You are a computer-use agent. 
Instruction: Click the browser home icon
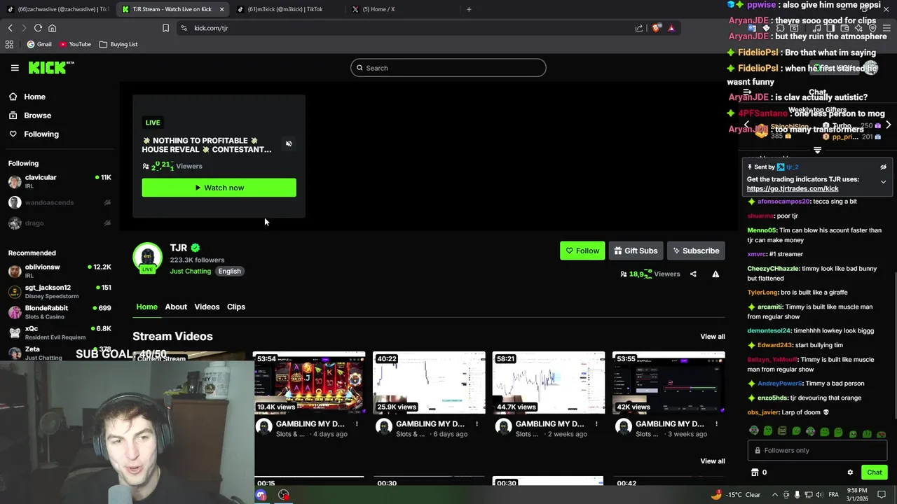pyautogui.click(x=52, y=28)
